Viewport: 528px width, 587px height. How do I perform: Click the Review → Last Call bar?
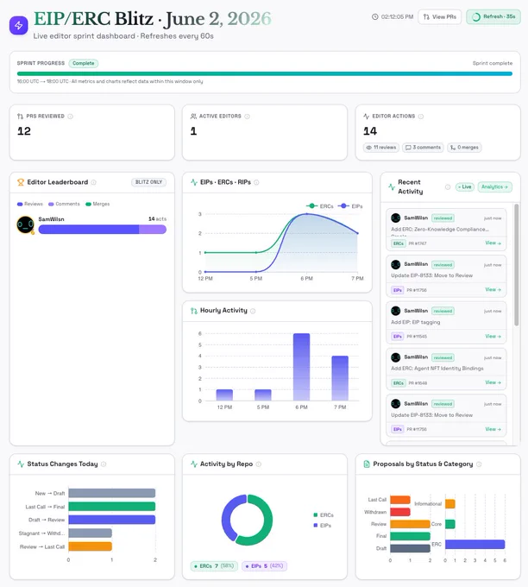pyautogui.click(x=90, y=546)
